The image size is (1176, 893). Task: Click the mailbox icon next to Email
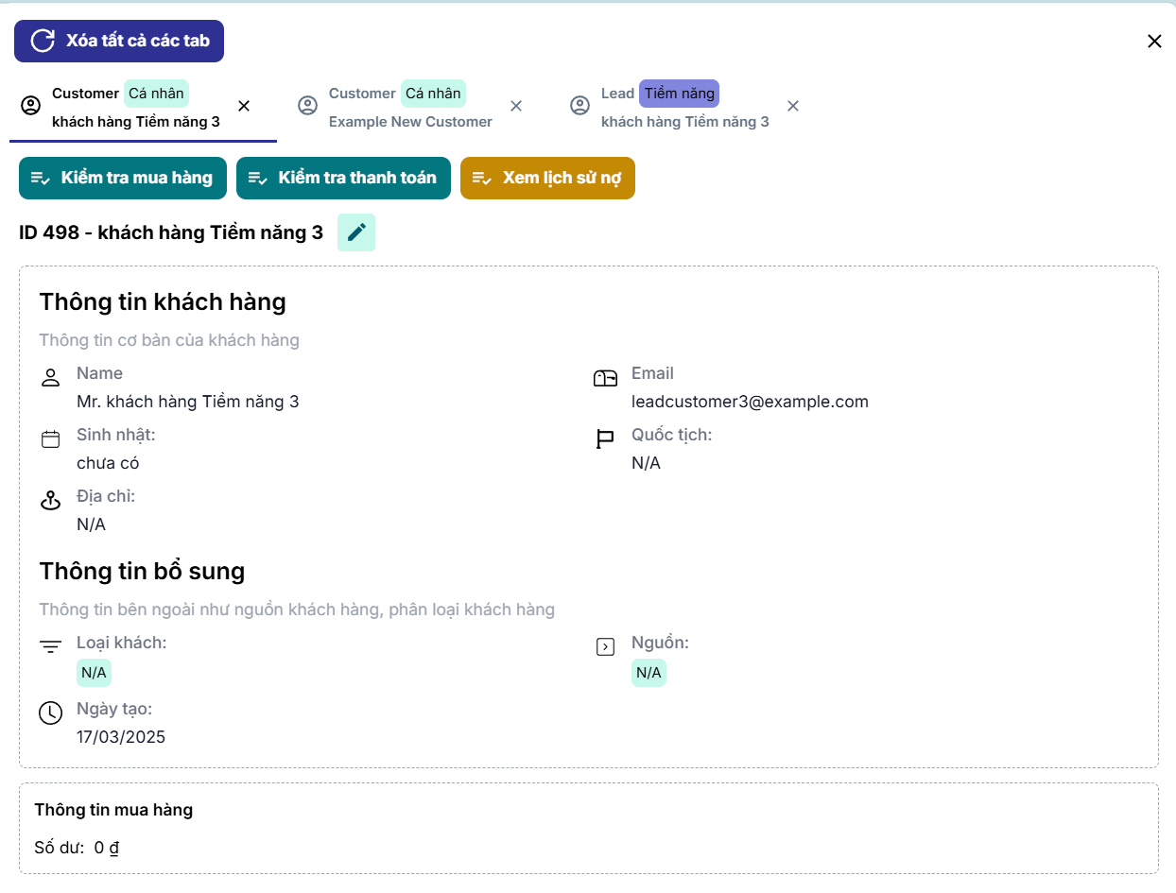605,379
